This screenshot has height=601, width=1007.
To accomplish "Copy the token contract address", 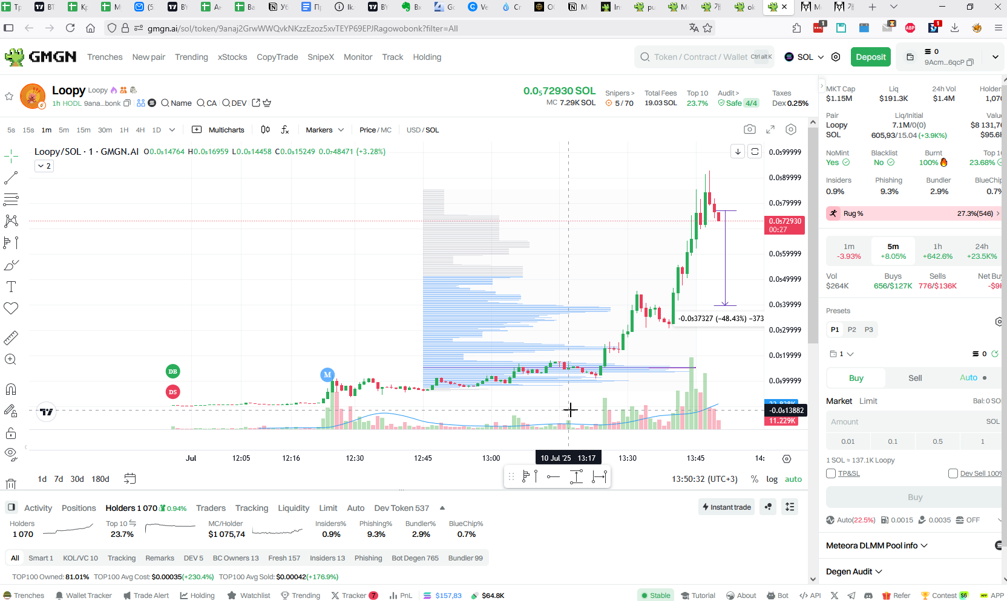I will pyautogui.click(x=127, y=103).
